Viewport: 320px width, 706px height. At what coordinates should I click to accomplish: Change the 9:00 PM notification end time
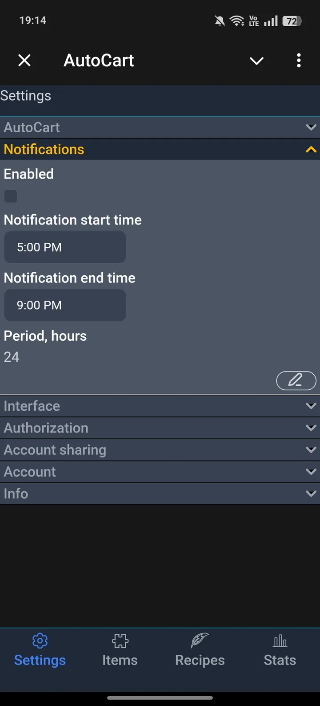click(65, 305)
